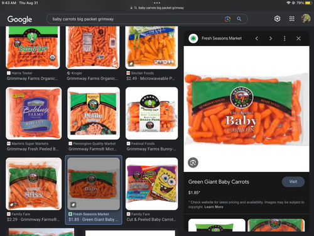Tap the Wi-Fi status icon
Image resolution: width=314 pixels, height=236 pixels.
click(288, 3)
